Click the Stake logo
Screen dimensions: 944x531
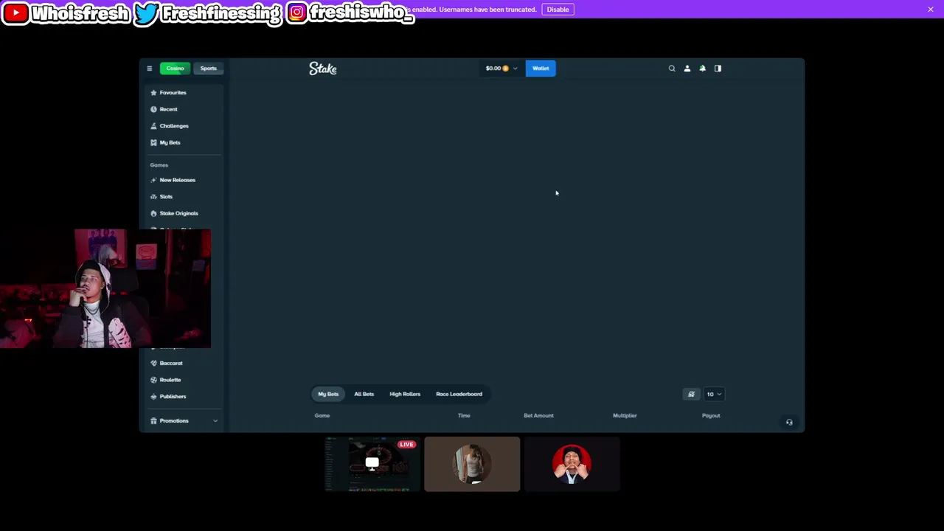(x=322, y=69)
